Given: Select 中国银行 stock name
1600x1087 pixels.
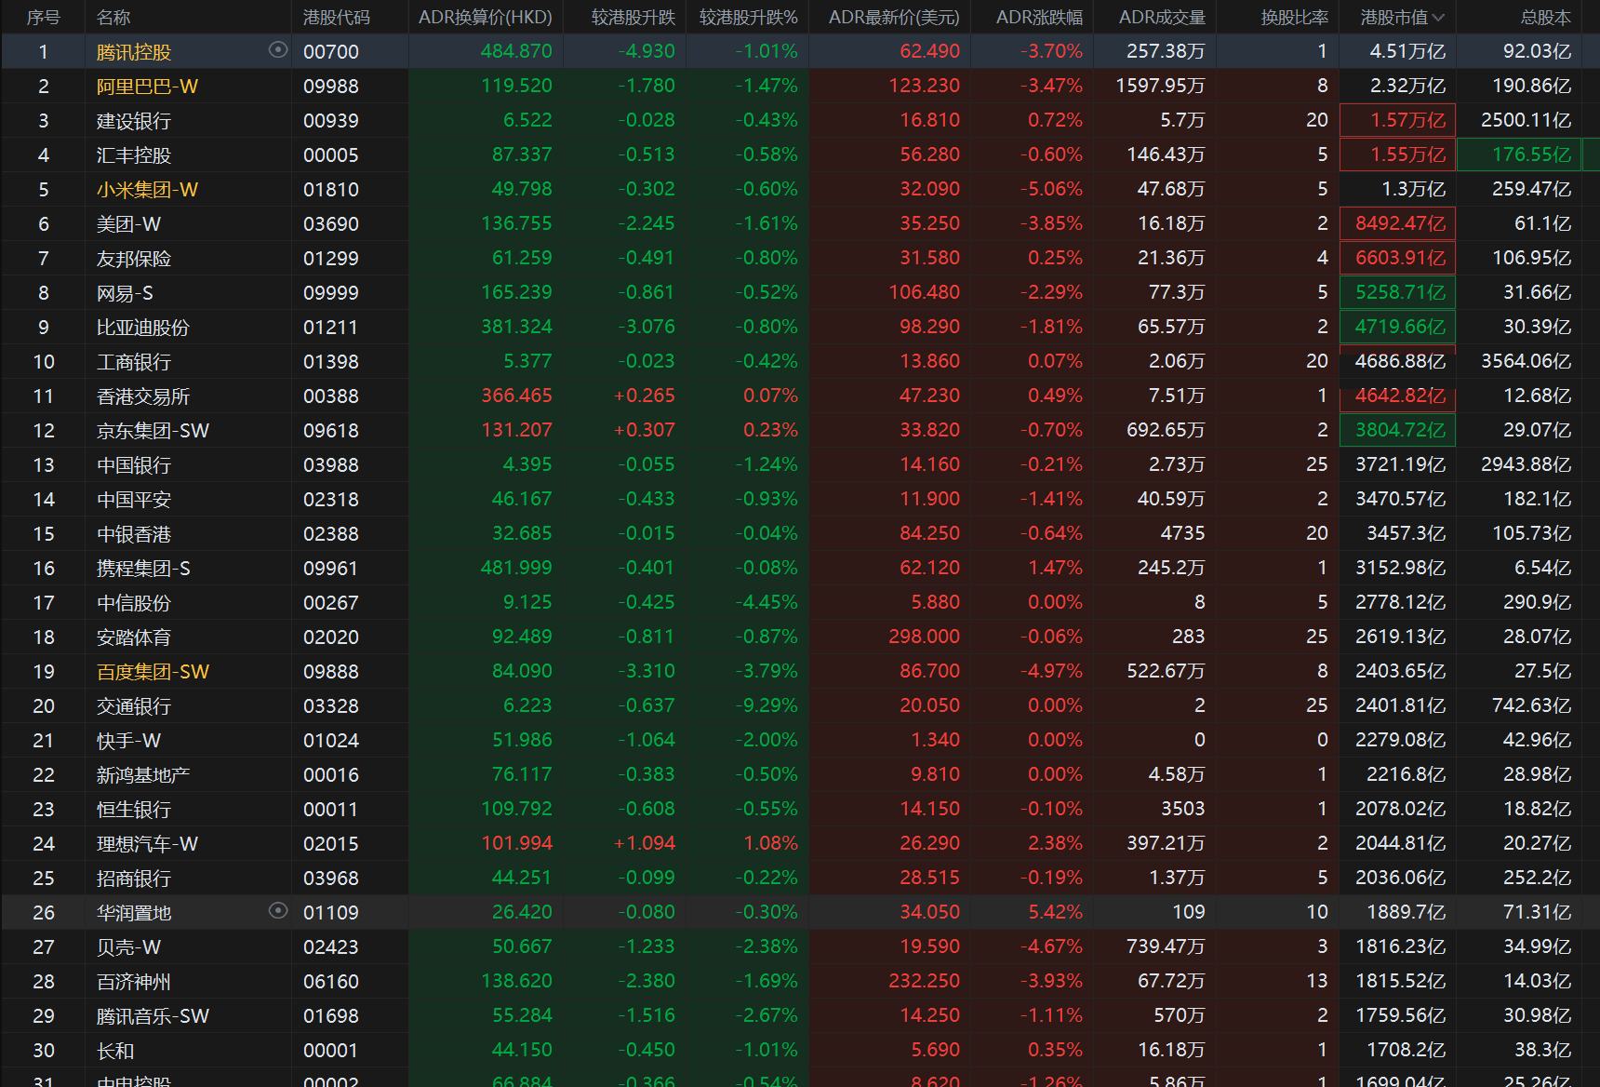Looking at the screenshot, I should coord(134,465).
